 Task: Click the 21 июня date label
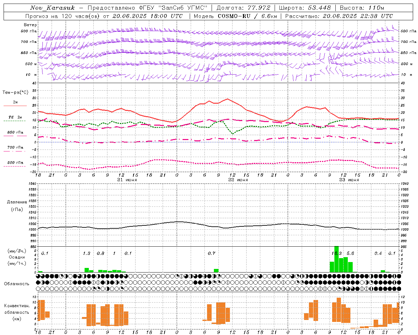coord(127,180)
